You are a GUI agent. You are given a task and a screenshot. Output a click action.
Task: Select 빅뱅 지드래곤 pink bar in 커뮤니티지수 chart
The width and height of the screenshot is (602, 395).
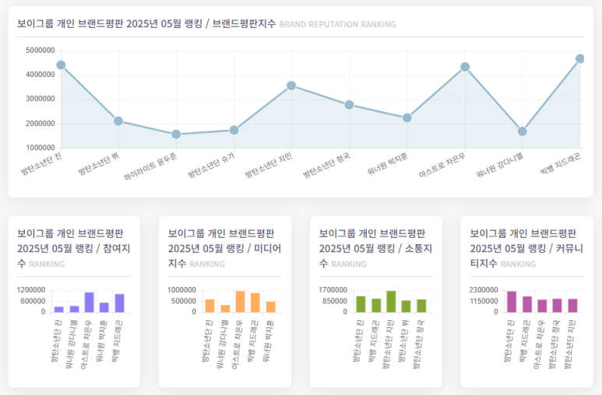click(x=527, y=304)
